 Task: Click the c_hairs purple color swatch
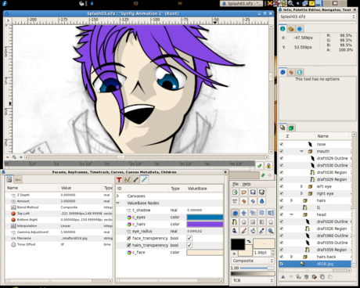204,224
